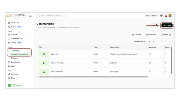Open the Dashboard menu item

[15, 23]
